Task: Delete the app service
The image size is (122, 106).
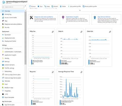Action: pos(63,6)
